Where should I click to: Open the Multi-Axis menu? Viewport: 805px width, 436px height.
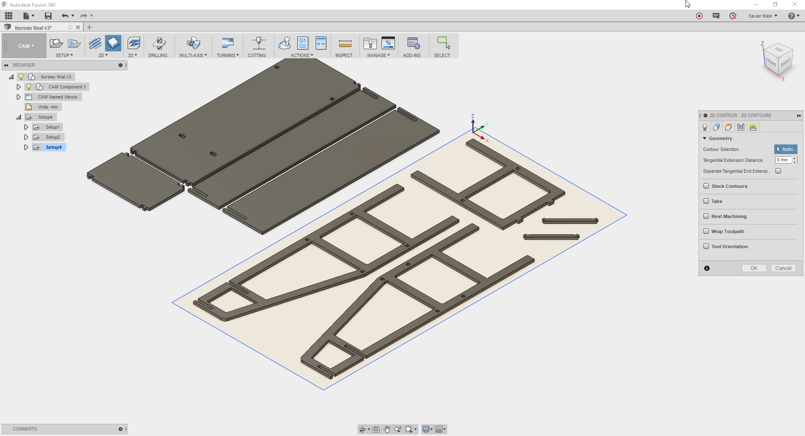coord(193,55)
